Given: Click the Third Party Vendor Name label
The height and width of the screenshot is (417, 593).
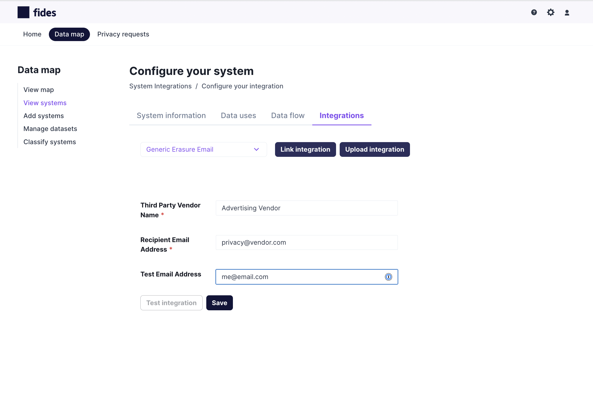Looking at the screenshot, I should 171,210.
